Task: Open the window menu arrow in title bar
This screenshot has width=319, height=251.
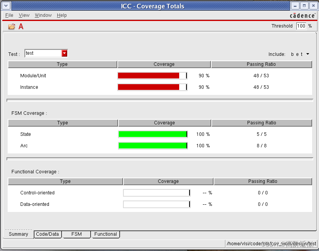Action: pyautogui.click(x=6, y=6)
